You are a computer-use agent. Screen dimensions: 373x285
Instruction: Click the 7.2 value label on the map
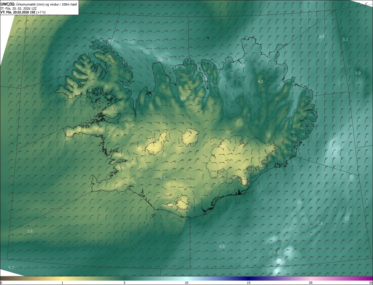[347, 218]
